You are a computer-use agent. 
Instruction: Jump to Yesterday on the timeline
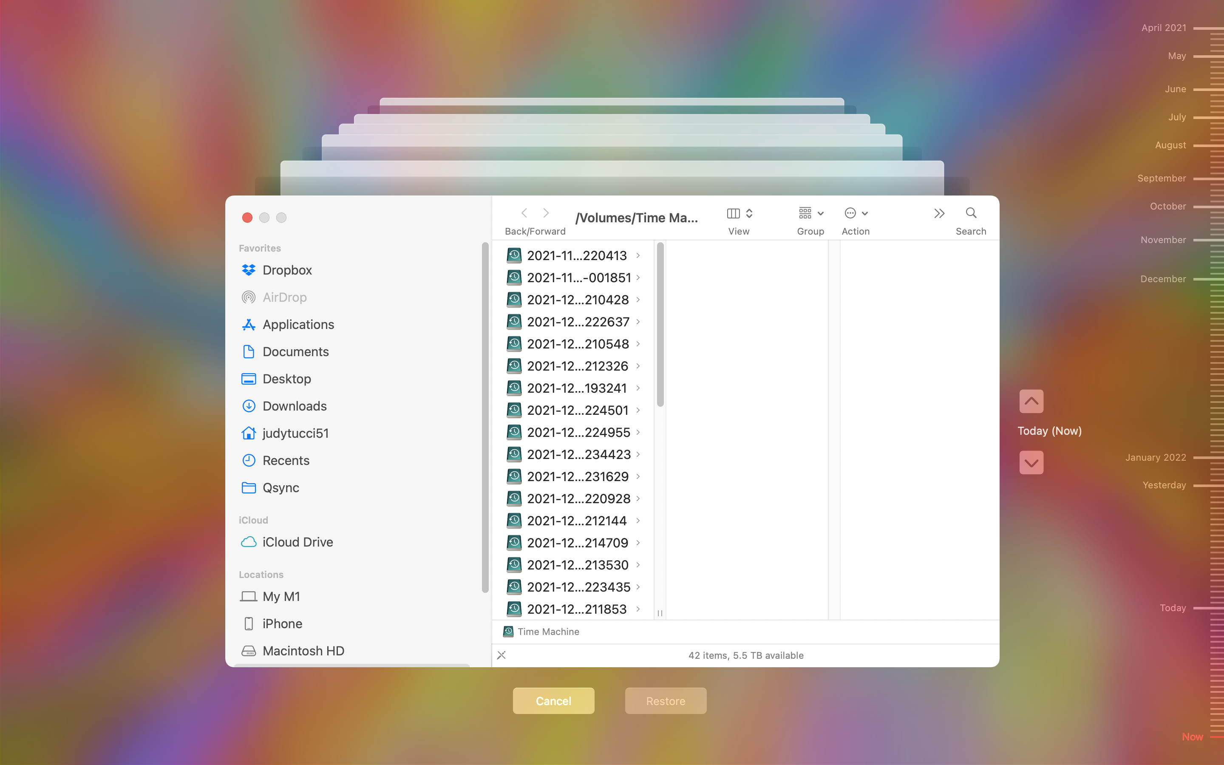pos(1164,485)
